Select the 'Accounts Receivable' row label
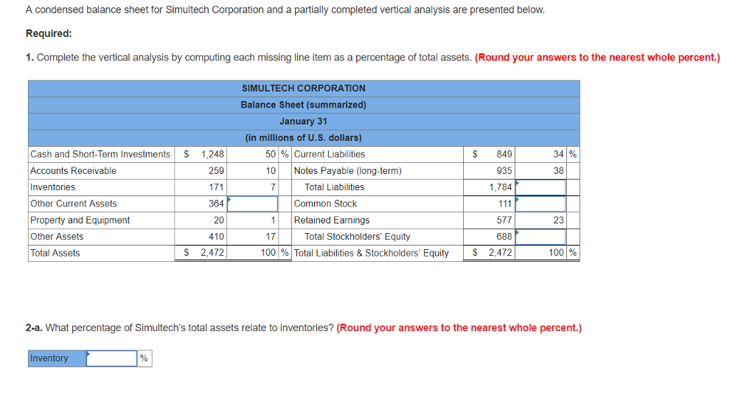Viewport: 755px width, 396px height. tap(73, 170)
